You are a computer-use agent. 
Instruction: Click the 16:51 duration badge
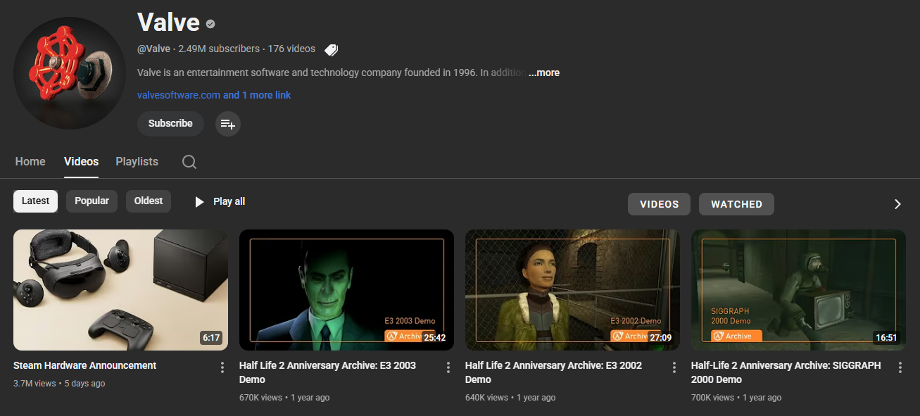point(886,338)
